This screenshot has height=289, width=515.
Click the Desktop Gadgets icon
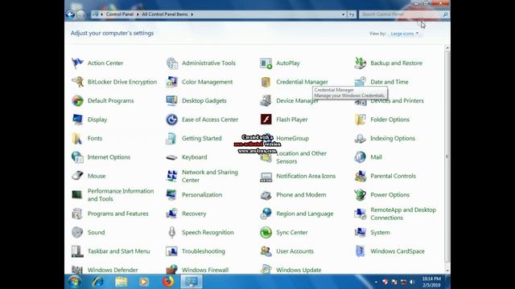pyautogui.click(x=171, y=100)
